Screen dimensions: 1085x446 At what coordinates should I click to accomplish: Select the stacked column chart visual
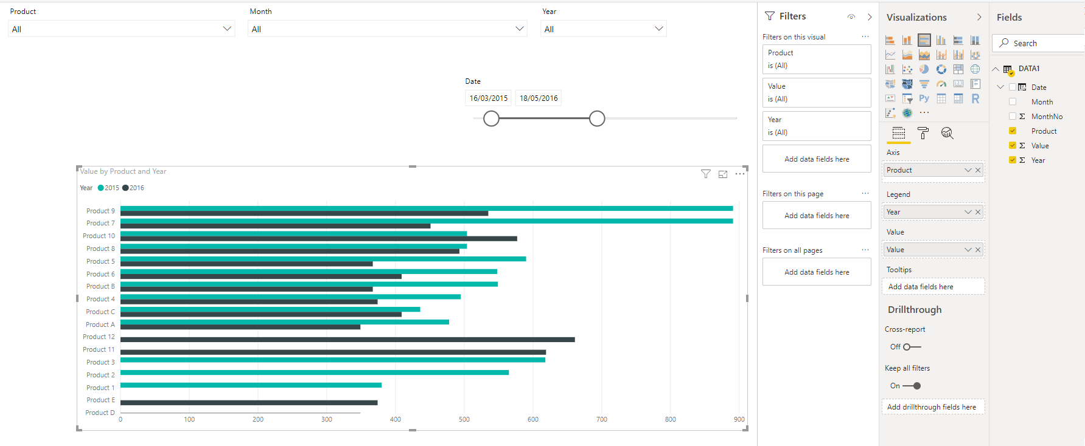[907, 40]
